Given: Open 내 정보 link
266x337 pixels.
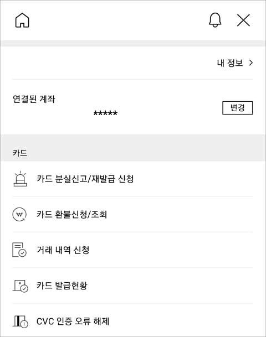Looking at the screenshot, I should click(x=230, y=63).
